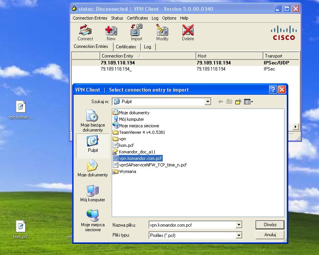Select vpn.komandor.com.pcf in the file list
Image resolution: width=319 pixels, height=255 pixels.
coord(138,158)
